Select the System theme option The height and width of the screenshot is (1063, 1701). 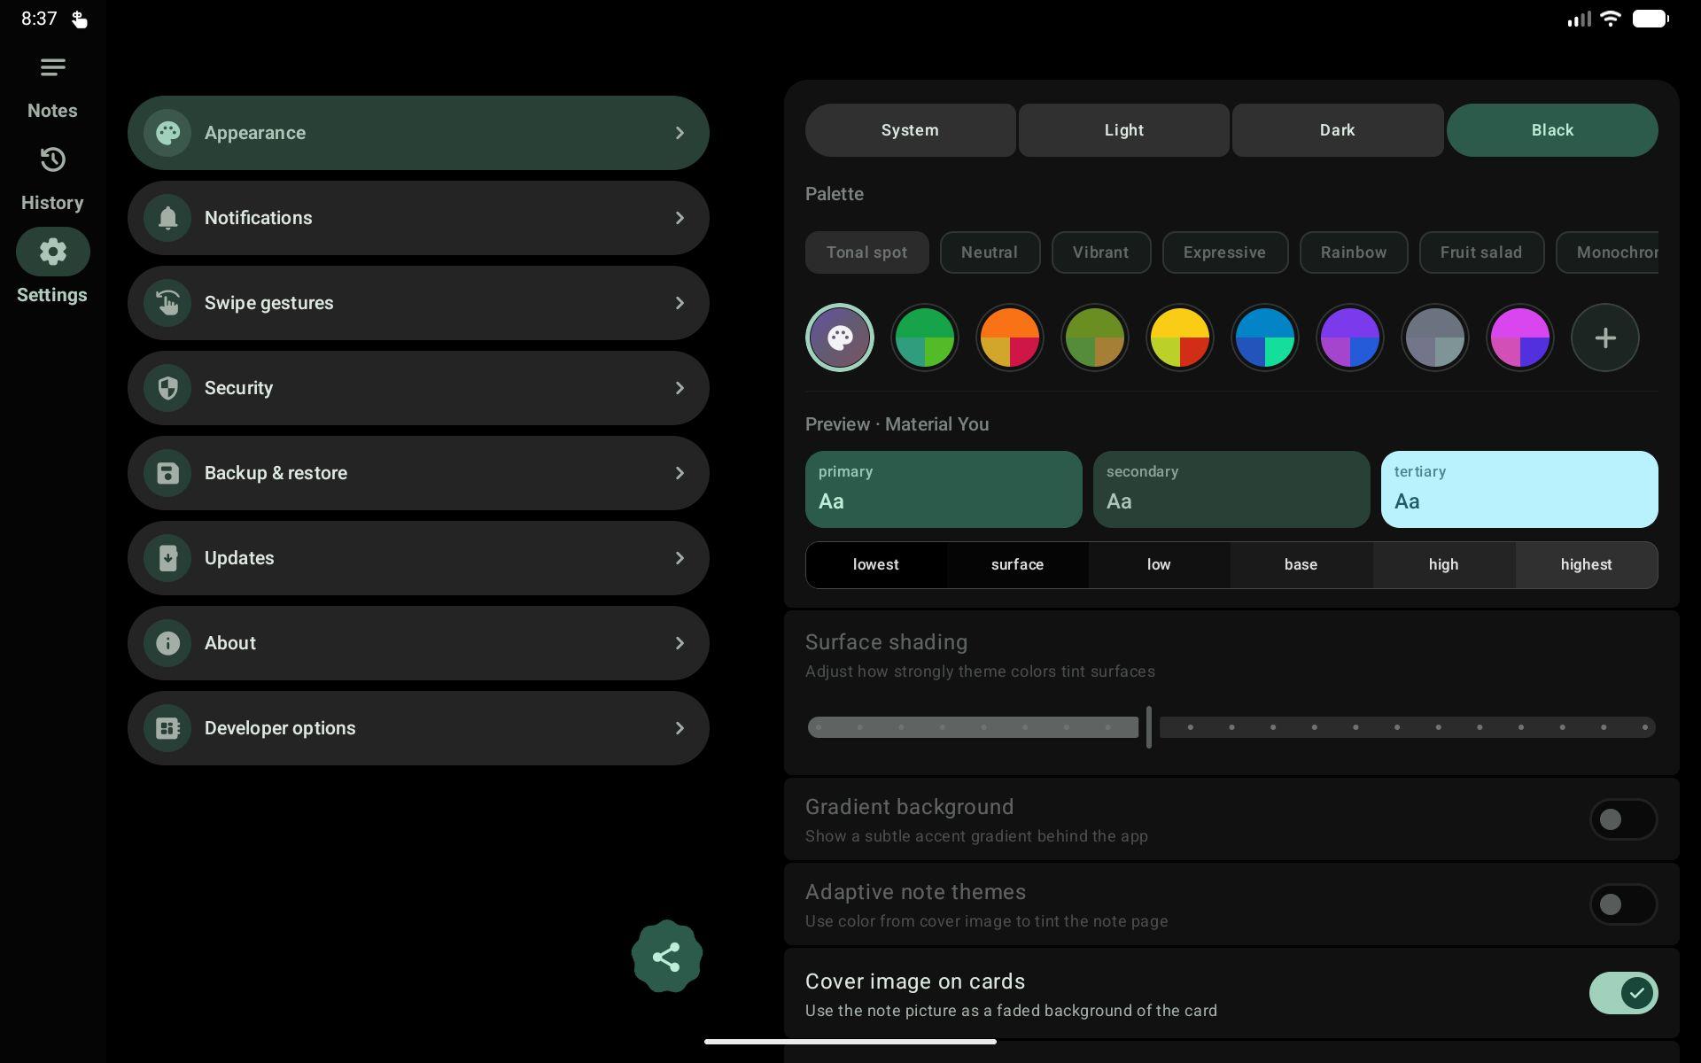click(910, 130)
